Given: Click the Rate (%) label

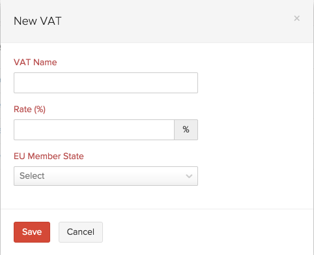Looking at the screenshot, I should [x=29, y=109].
